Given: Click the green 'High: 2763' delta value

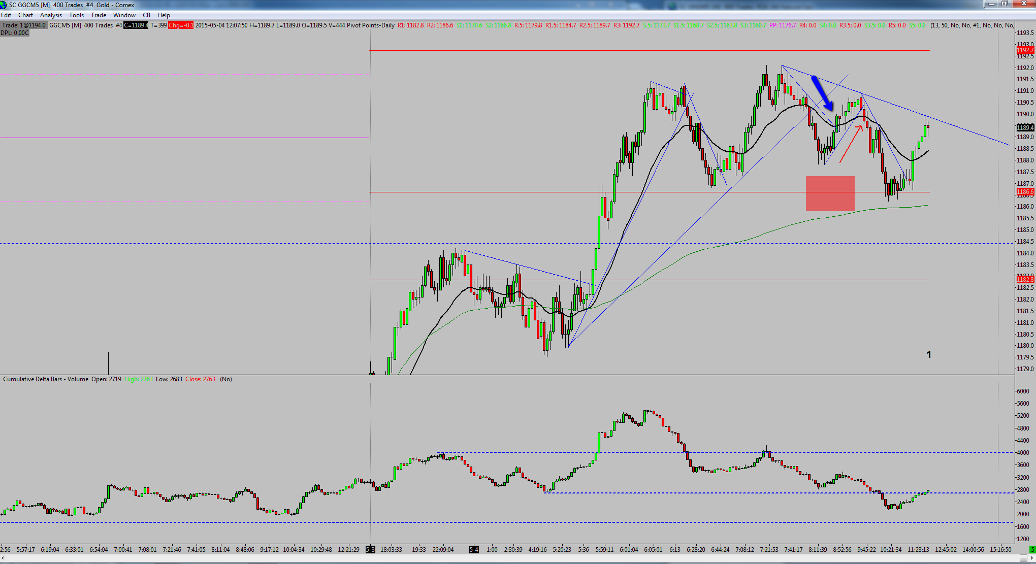Looking at the screenshot, I should pyautogui.click(x=139, y=379).
